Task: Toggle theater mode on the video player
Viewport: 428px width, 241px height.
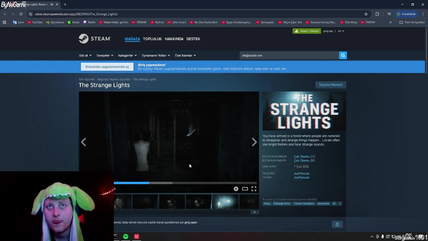Action: (245, 189)
